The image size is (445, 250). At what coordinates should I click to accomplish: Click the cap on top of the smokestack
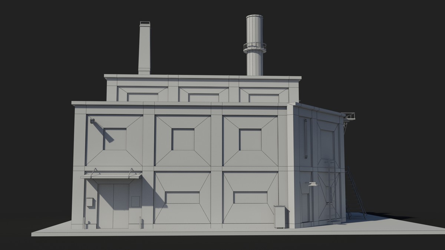tap(254, 16)
